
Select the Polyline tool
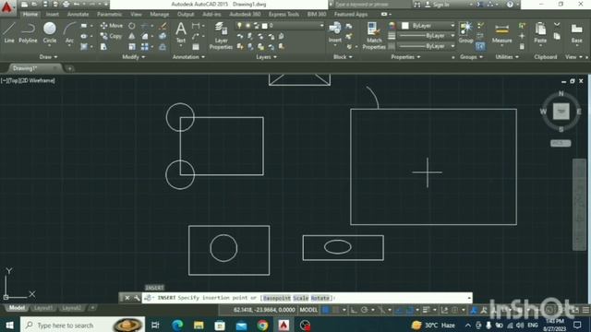pos(28,32)
